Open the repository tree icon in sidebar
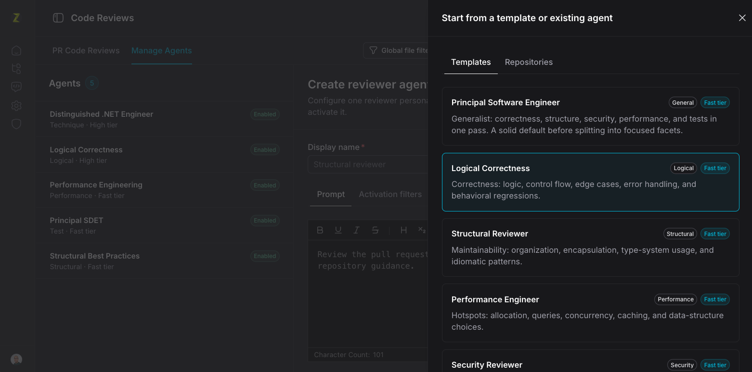 [x=16, y=69]
